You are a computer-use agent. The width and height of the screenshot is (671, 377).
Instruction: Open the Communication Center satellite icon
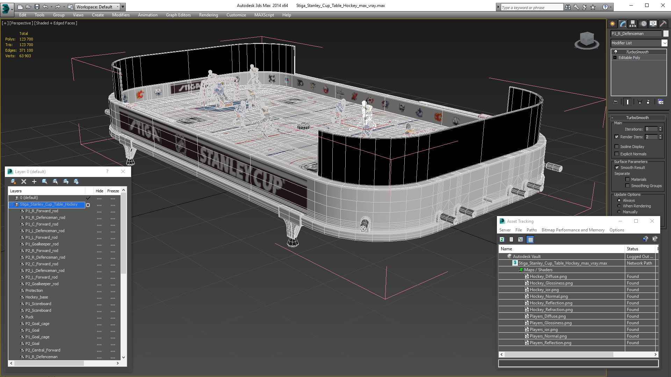585,7
